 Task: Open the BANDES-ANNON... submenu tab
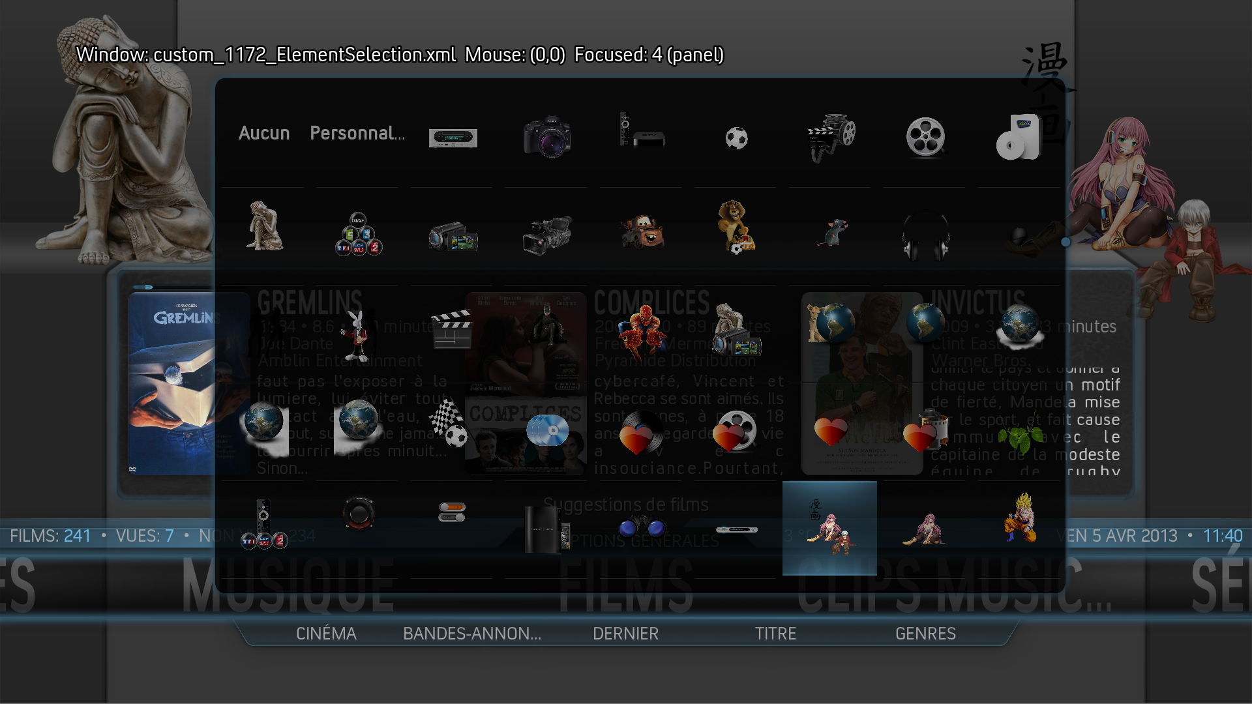click(472, 634)
